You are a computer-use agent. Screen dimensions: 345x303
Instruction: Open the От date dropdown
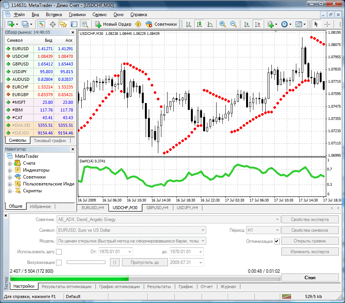pyautogui.click(x=130, y=252)
